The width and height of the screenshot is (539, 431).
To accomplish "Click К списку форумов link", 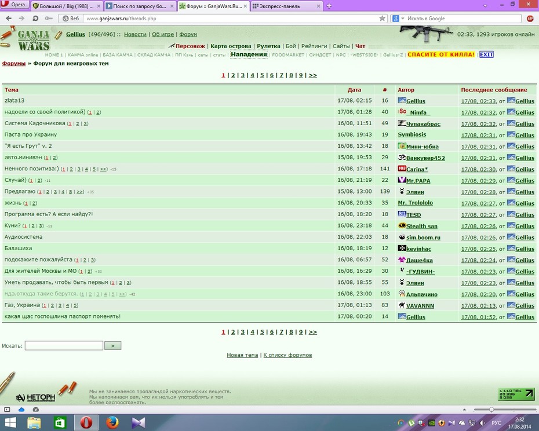I will pyautogui.click(x=287, y=355).
